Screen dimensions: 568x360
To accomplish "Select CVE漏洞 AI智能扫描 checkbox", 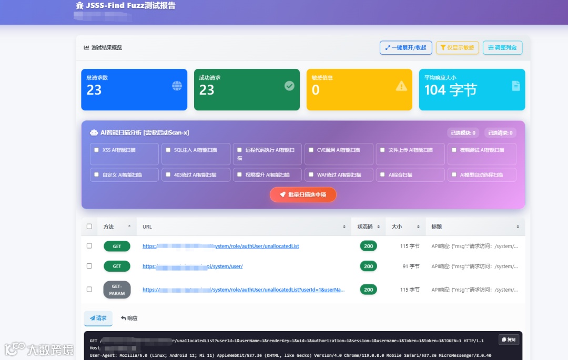I will coord(311,150).
